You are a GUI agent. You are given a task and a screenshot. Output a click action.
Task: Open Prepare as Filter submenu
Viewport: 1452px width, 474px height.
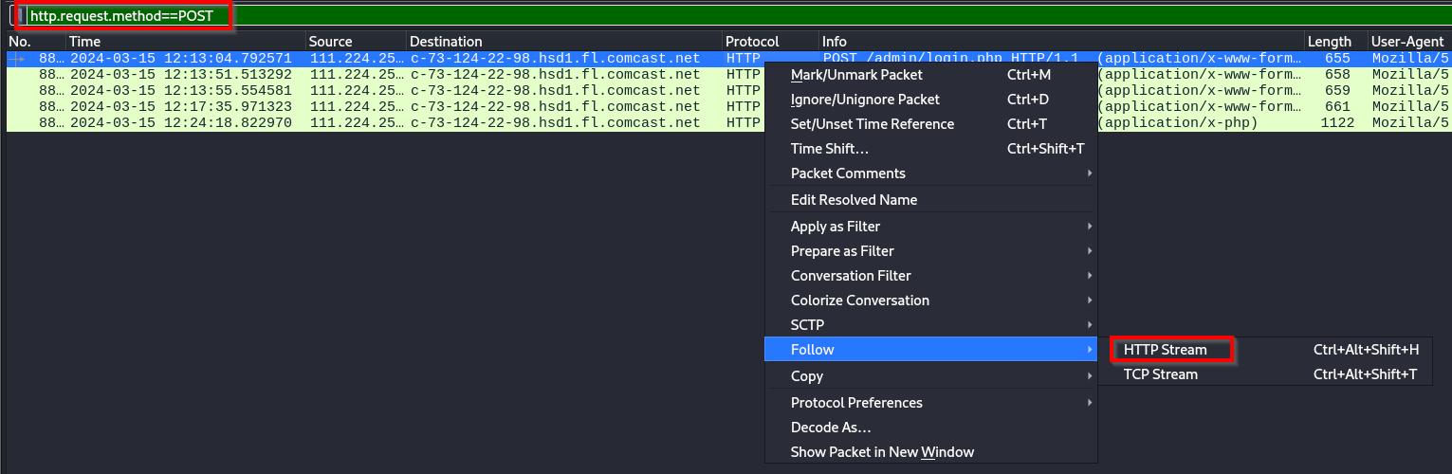(x=842, y=251)
